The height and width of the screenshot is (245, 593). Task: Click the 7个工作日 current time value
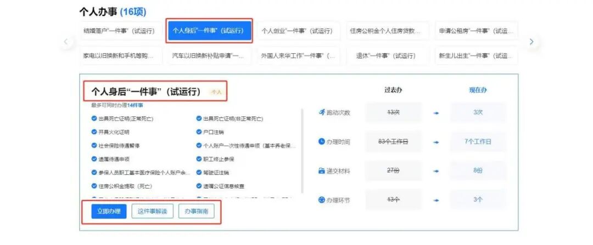coord(478,141)
